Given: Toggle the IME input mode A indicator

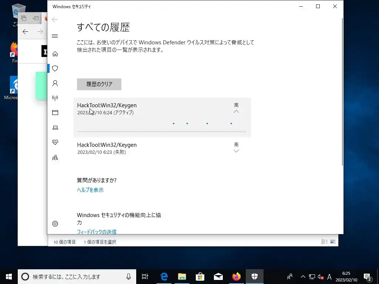Looking at the screenshot, I should pos(329,277).
